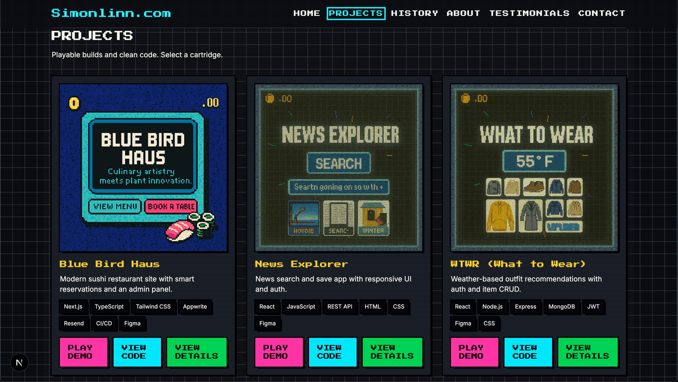Go to the TESTIMONIALS menu item

(x=529, y=13)
